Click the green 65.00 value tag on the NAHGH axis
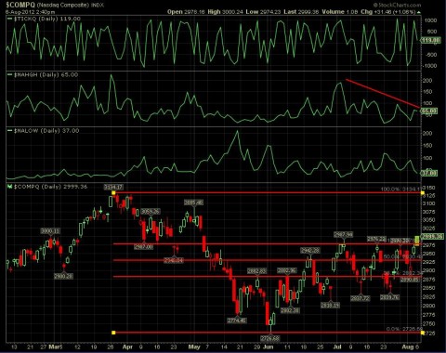The image size is (446, 353). tap(429, 111)
